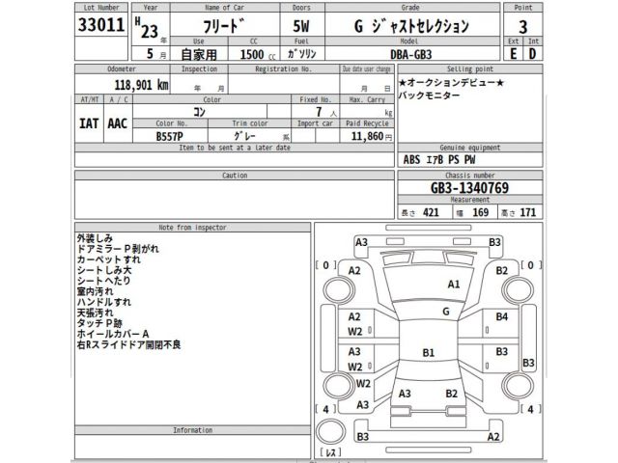Click the Note from inspector header
Screen dimensions: 618x463
click(193, 226)
